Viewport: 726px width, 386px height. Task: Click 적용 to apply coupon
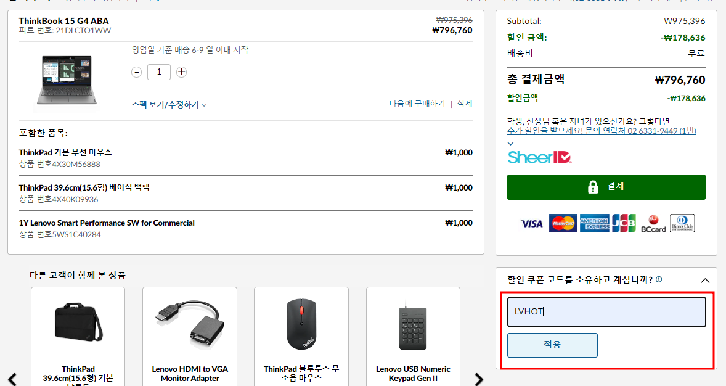point(552,345)
